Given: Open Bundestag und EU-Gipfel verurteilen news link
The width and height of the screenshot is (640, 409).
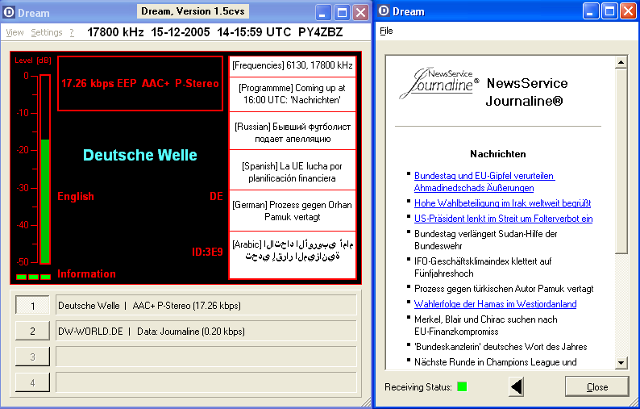Looking at the screenshot, I should pos(484,182).
